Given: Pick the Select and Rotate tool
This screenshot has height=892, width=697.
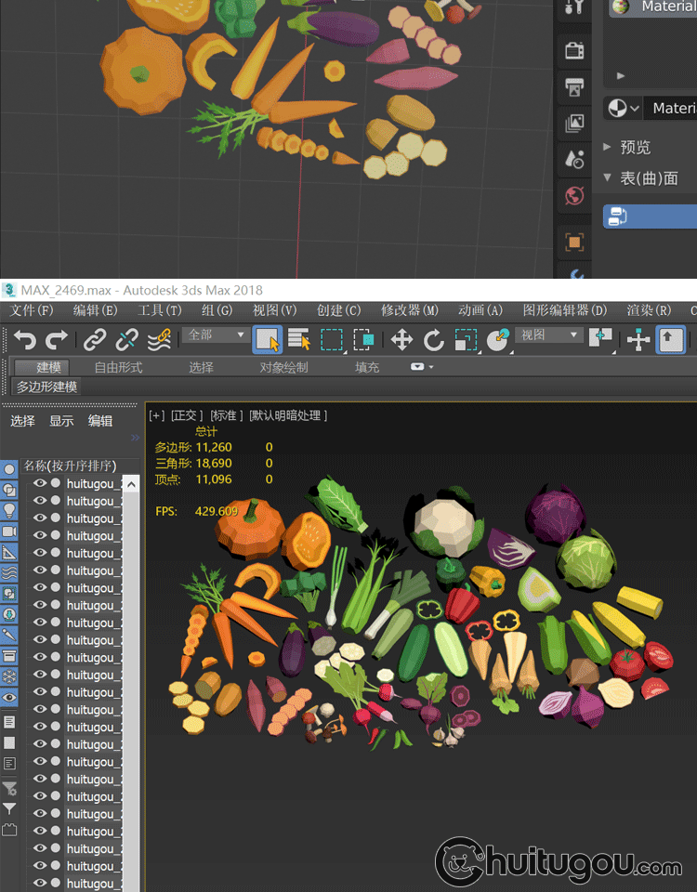Looking at the screenshot, I should [x=433, y=339].
